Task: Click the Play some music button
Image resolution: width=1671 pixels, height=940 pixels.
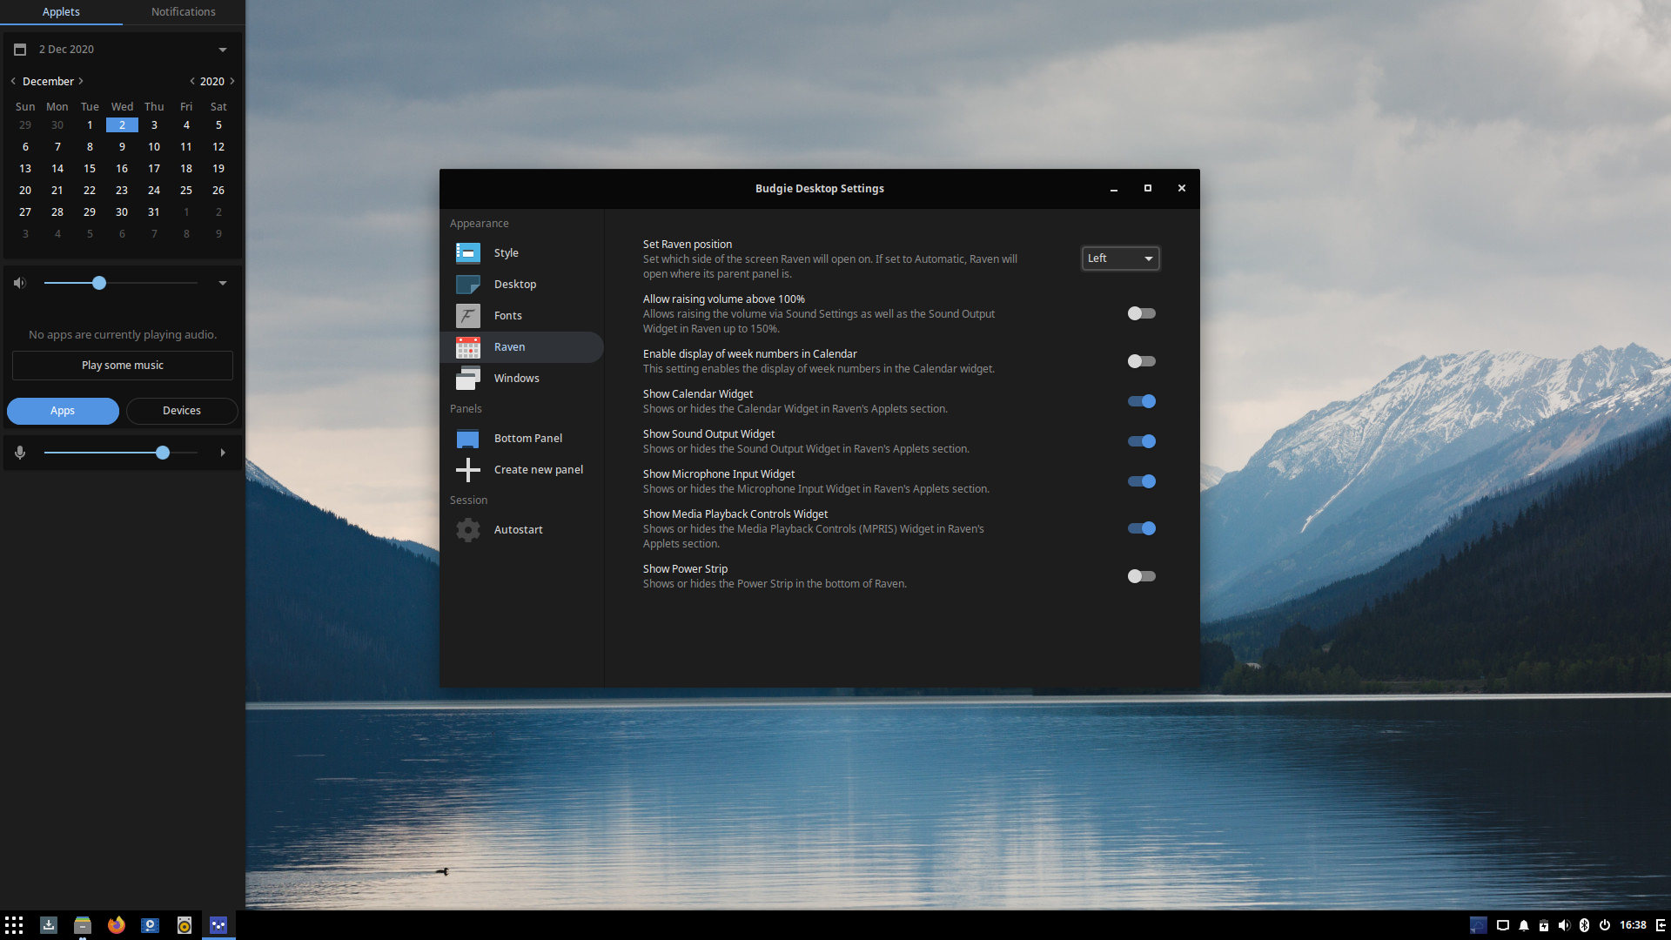Action: click(x=123, y=365)
